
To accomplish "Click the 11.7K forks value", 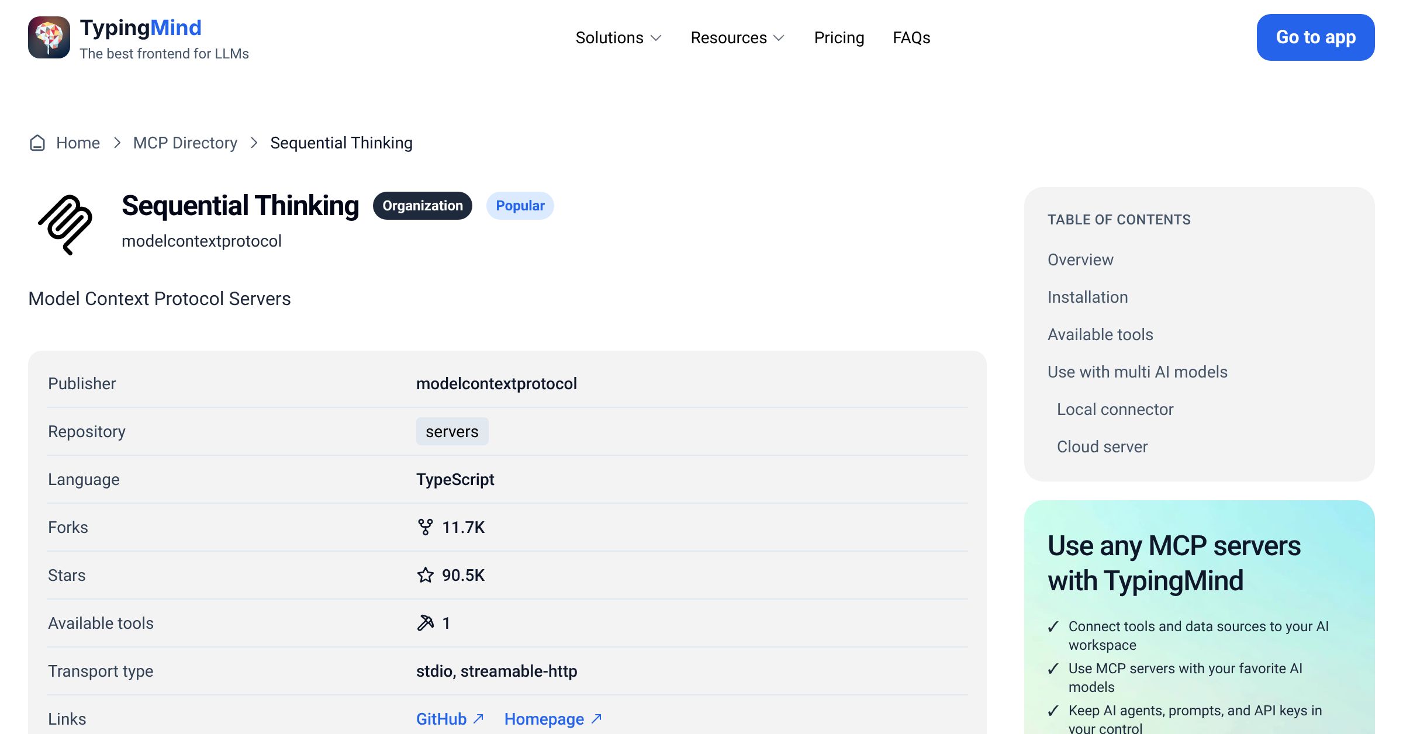I will point(463,527).
